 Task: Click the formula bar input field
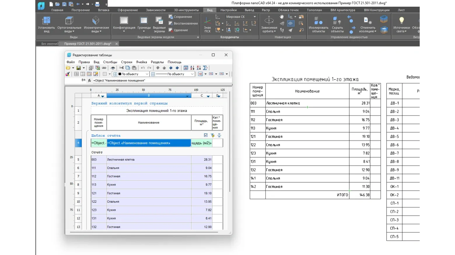(x=162, y=81)
